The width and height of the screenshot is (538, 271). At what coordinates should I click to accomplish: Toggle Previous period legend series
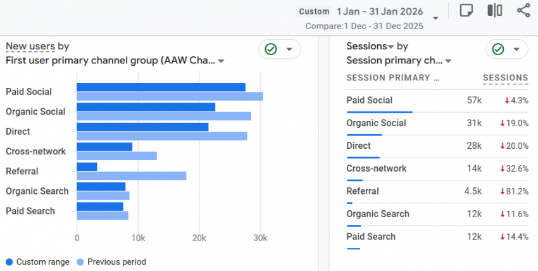[x=111, y=262]
